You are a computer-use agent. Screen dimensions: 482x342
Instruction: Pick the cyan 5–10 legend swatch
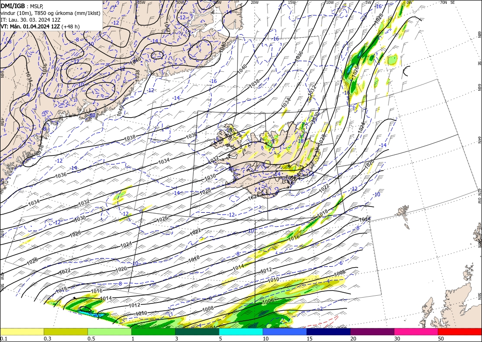click(241, 331)
